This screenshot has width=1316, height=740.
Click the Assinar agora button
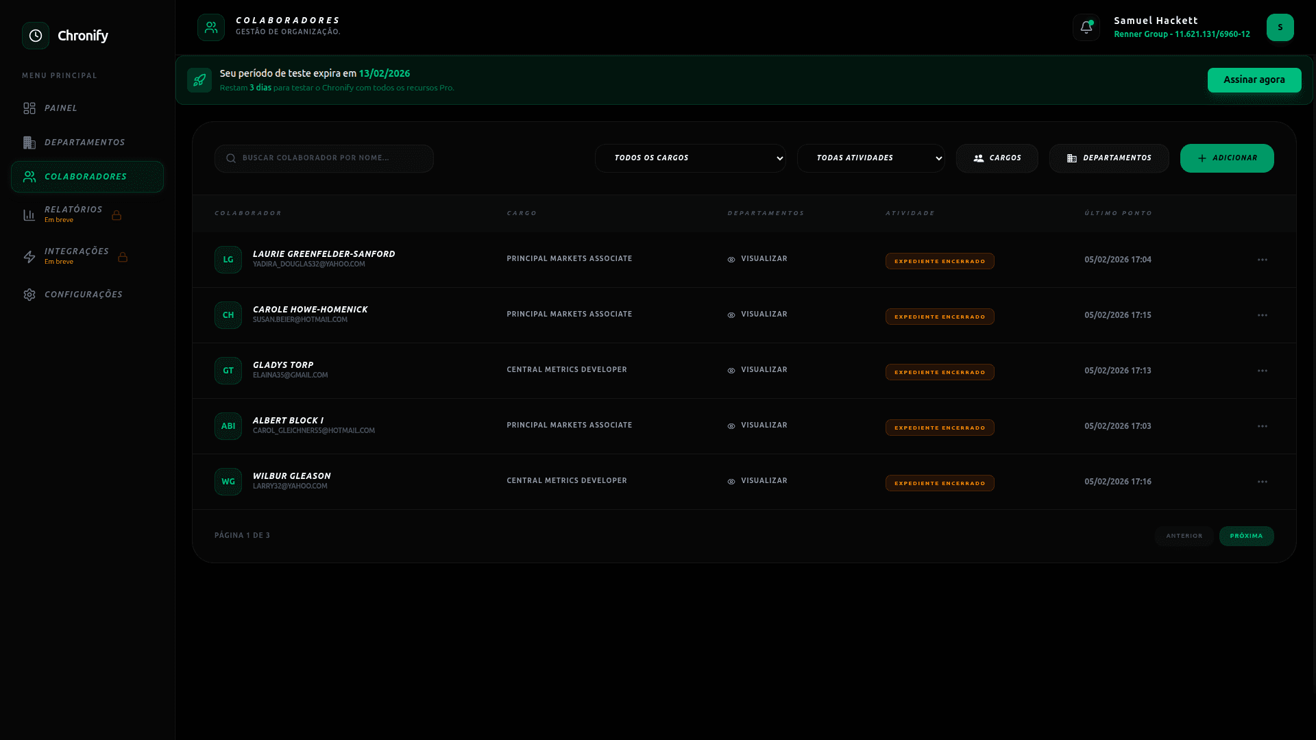1254,80
